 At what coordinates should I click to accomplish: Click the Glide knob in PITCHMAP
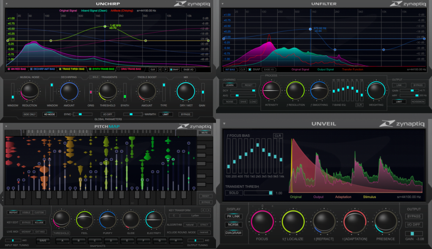point(131,220)
